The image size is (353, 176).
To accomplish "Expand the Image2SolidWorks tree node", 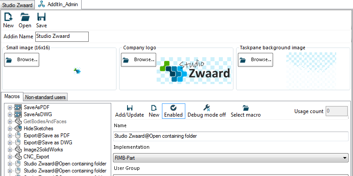I will 10,150.
